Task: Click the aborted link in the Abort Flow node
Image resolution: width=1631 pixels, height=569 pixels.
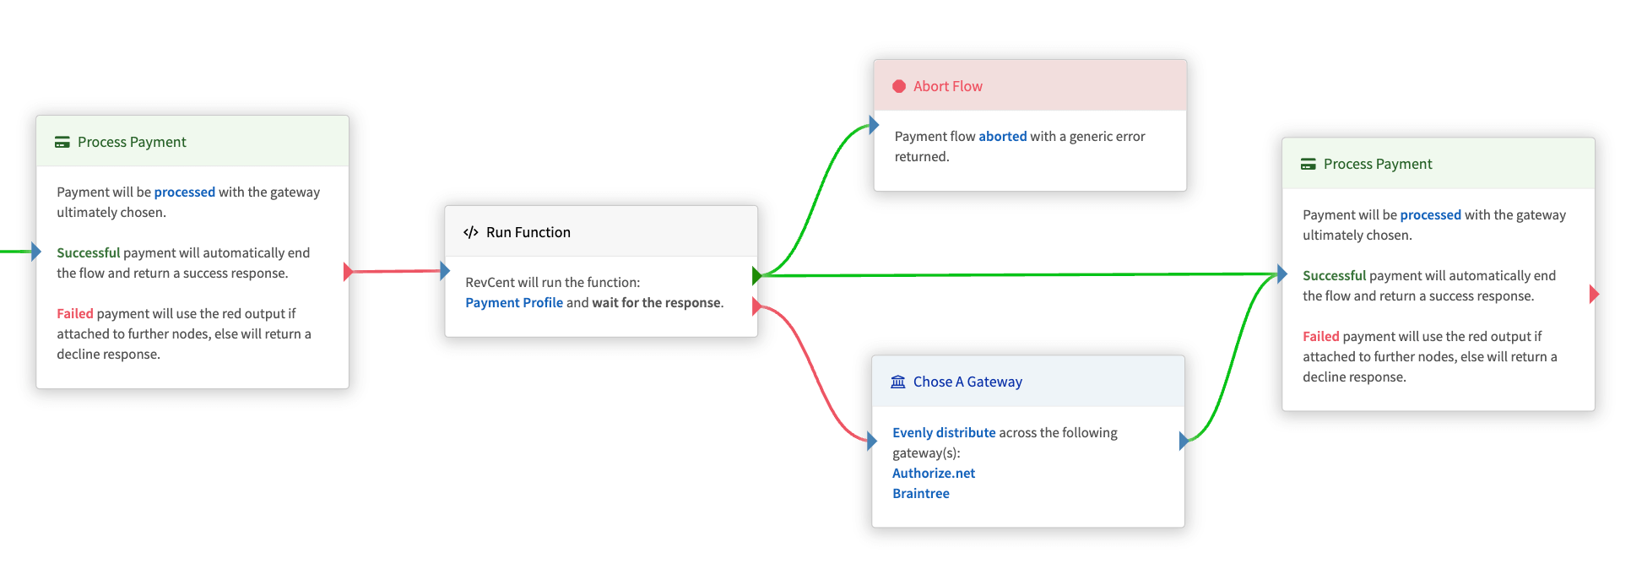Action: [x=1003, y=136]
